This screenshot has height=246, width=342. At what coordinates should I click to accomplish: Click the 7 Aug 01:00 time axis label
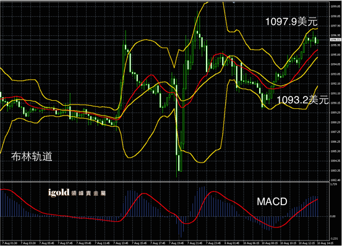coord(9,243)
